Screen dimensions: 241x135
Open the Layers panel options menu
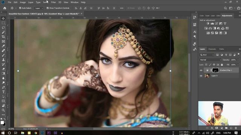(239, 49)
